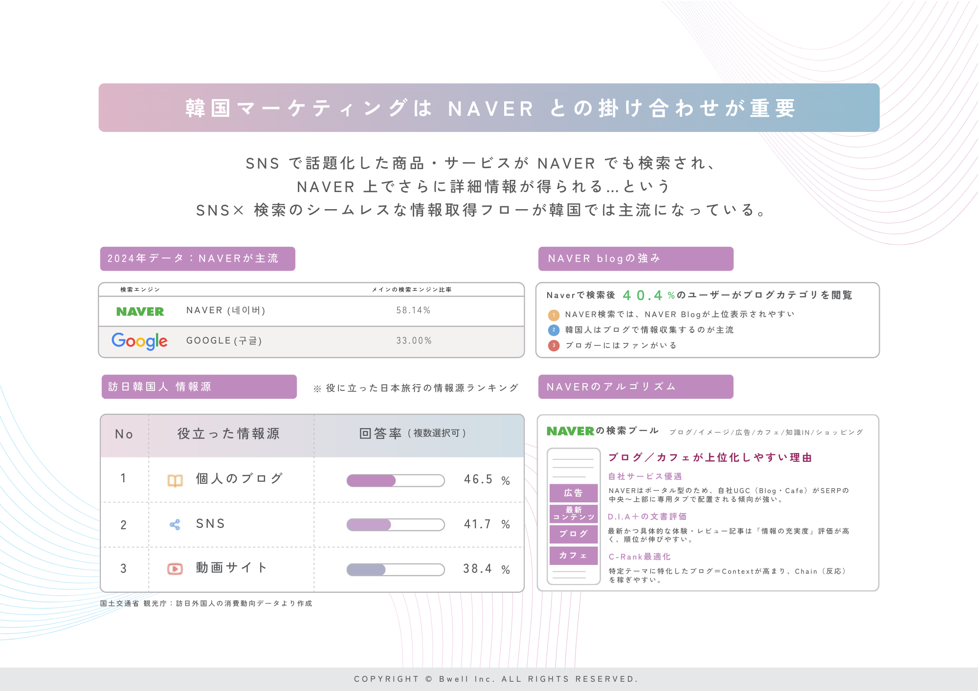Click the green NAVER logo in search table

[140, 311]
